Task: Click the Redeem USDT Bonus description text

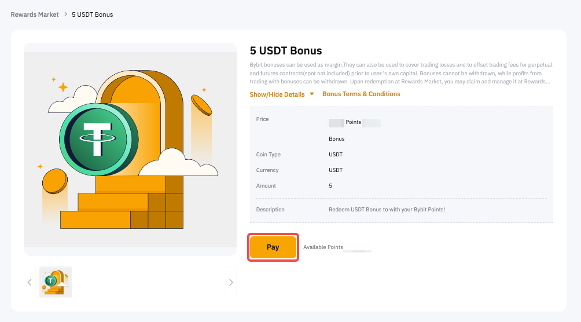Action: point(387,209)
